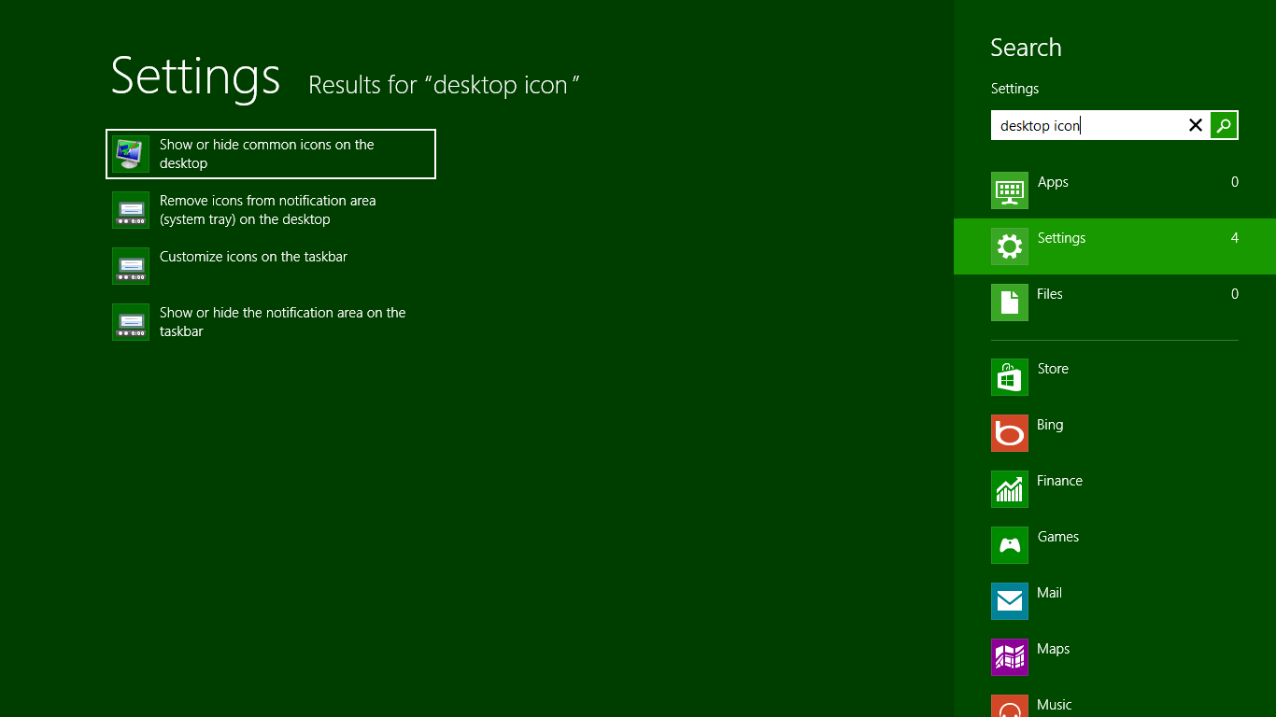
Task: Click the Settings gear icon in sidebar
Action: 1009,246
